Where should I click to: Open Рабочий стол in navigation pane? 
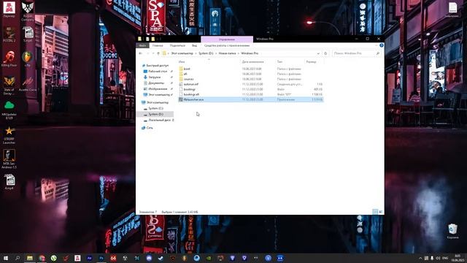pos(158,72)
